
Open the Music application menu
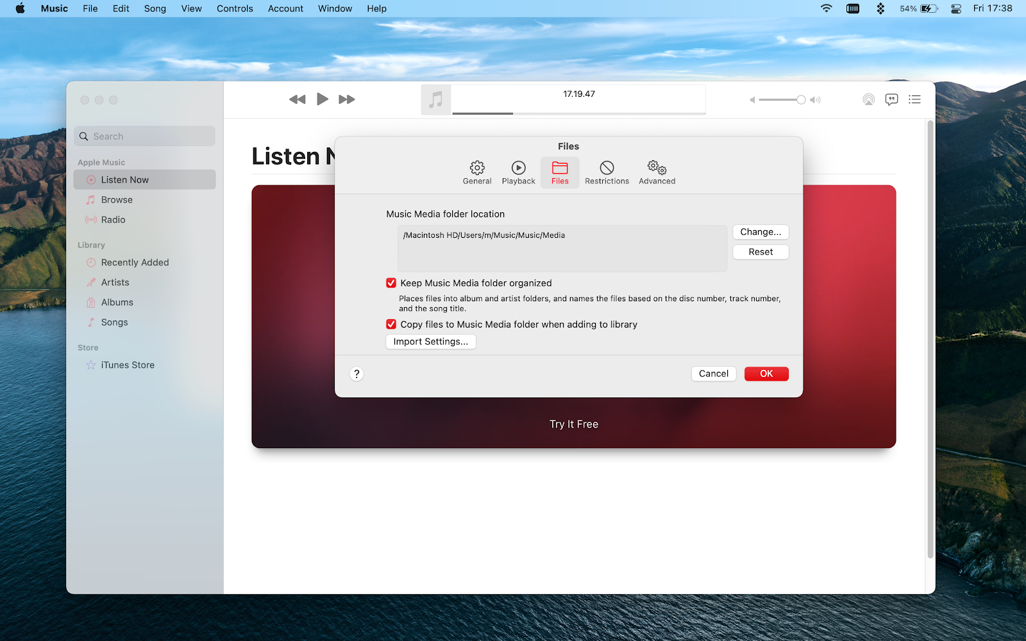(55, 8)
